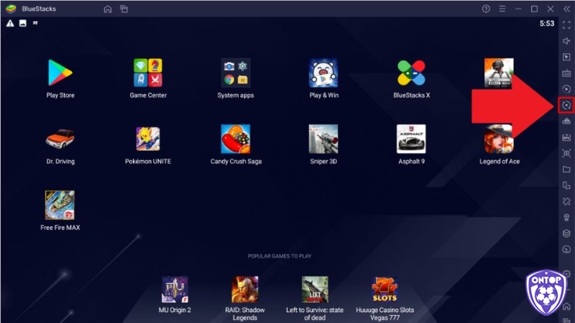Open the media folder sidebar icon

tap(566, 169)
